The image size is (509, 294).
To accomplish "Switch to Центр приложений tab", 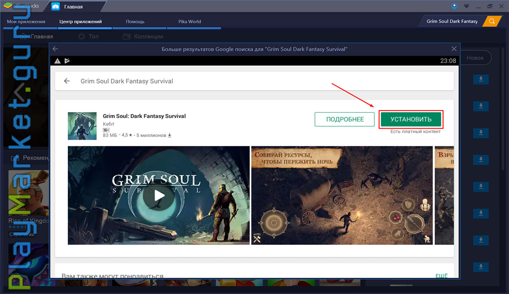I will (81, 22).
